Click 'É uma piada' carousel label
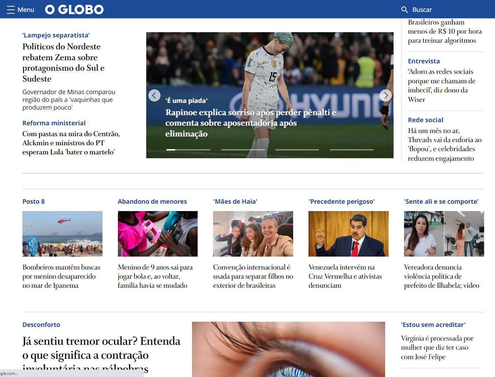 tap(186, 100)
